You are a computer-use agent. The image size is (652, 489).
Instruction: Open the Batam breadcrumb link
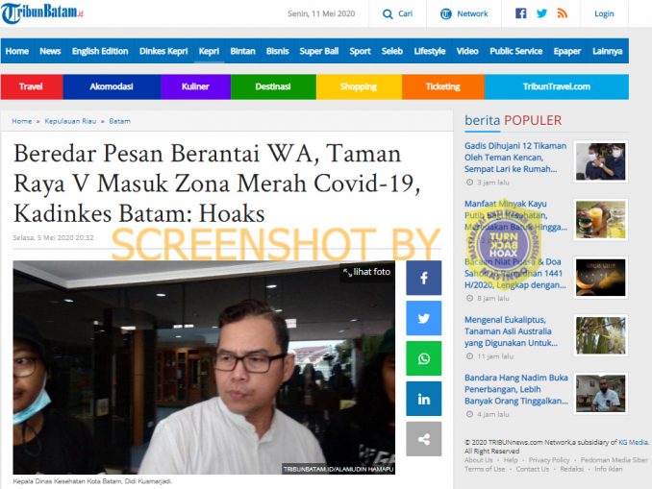point(120,121)
